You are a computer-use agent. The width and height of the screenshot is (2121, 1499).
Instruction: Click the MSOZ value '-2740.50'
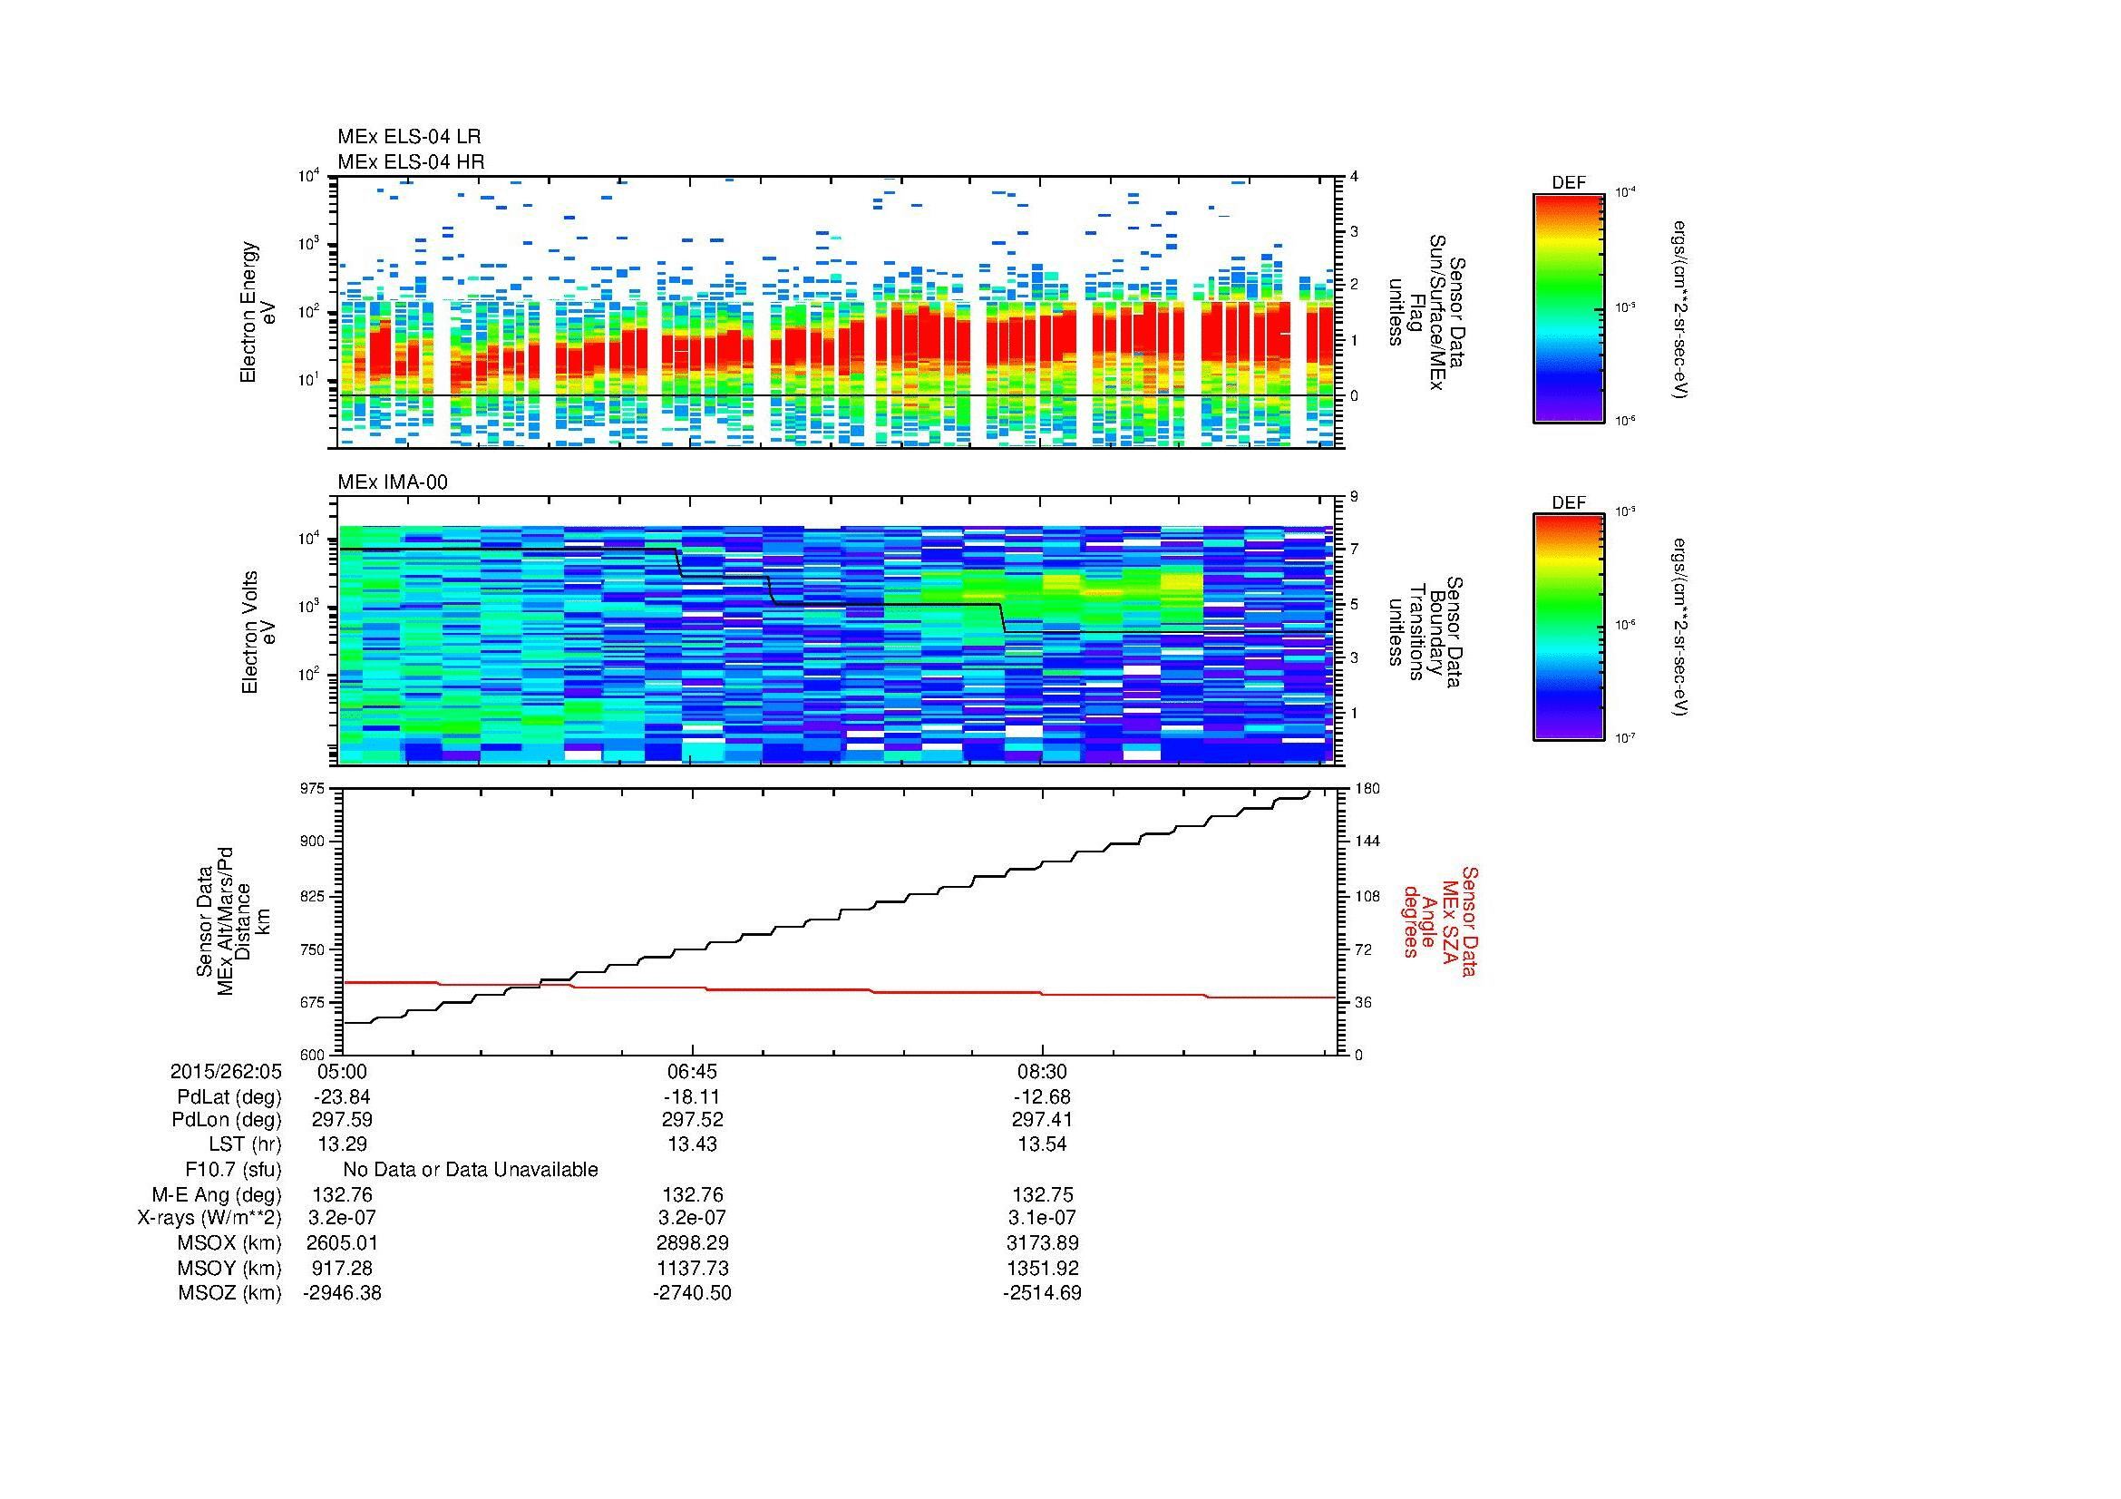(x=692, y=1293)
